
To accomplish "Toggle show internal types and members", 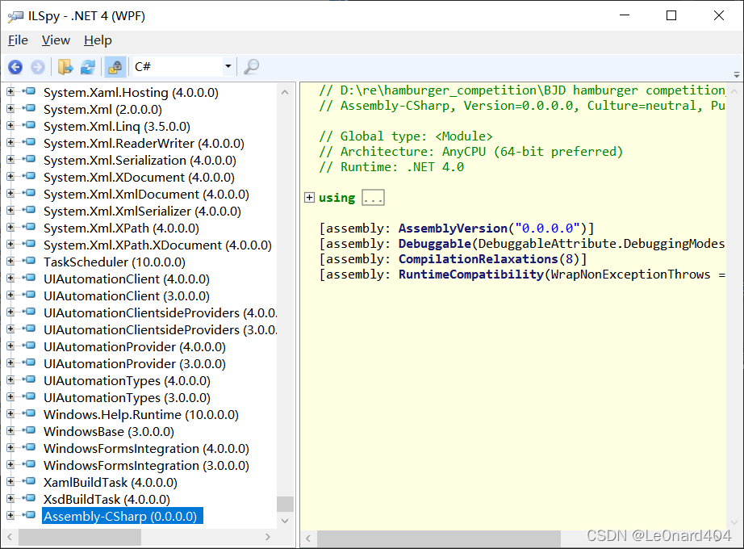I will (x=115, y=67).
